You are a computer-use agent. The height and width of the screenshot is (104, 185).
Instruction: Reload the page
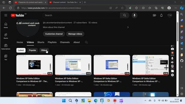point(10,8)
